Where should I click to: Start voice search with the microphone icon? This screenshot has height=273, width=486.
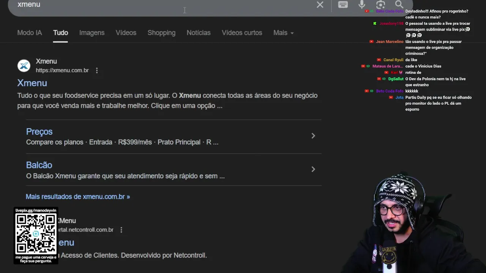pos(362,5)
